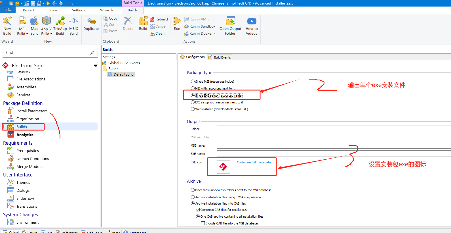Viewport: 451px width, 233px height.
Task: Click the play-shaped Run icon in title bar
Action: click(x=48, y=3)
